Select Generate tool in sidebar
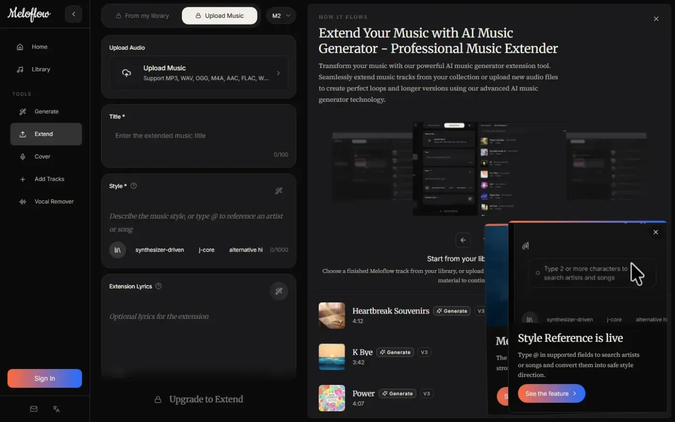This screenshot has height=422, width=675. 46,111
